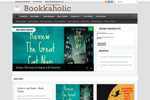Select Book Quotes in the submenu

[x=33, y=21]
